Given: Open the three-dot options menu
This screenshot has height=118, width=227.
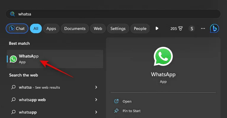Looking at the screenshot, I should tap(203, 28).
